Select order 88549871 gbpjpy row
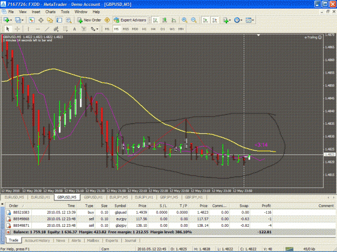 click(171, 226)
